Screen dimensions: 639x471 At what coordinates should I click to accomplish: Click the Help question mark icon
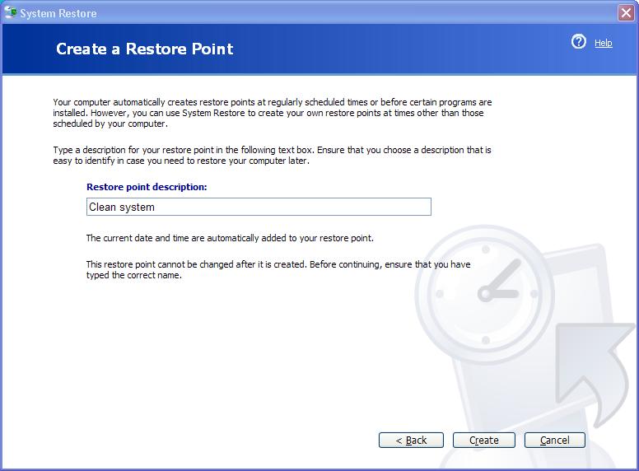pyautogui.click(x=578, y=41)
